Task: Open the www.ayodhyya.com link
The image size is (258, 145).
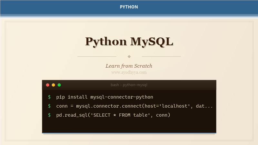Action: (x=129, y=72)
